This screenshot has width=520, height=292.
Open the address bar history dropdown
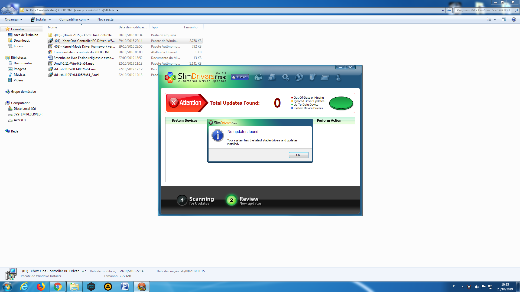443,10
